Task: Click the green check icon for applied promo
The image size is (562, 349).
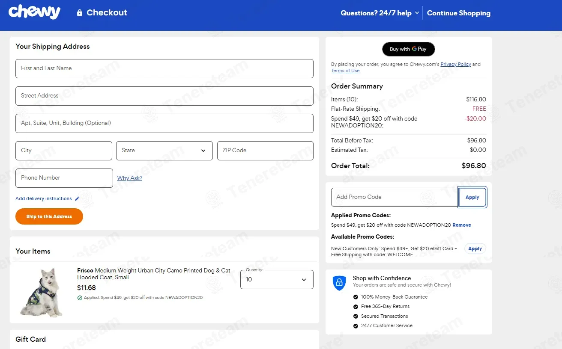Action: point(80,298)
